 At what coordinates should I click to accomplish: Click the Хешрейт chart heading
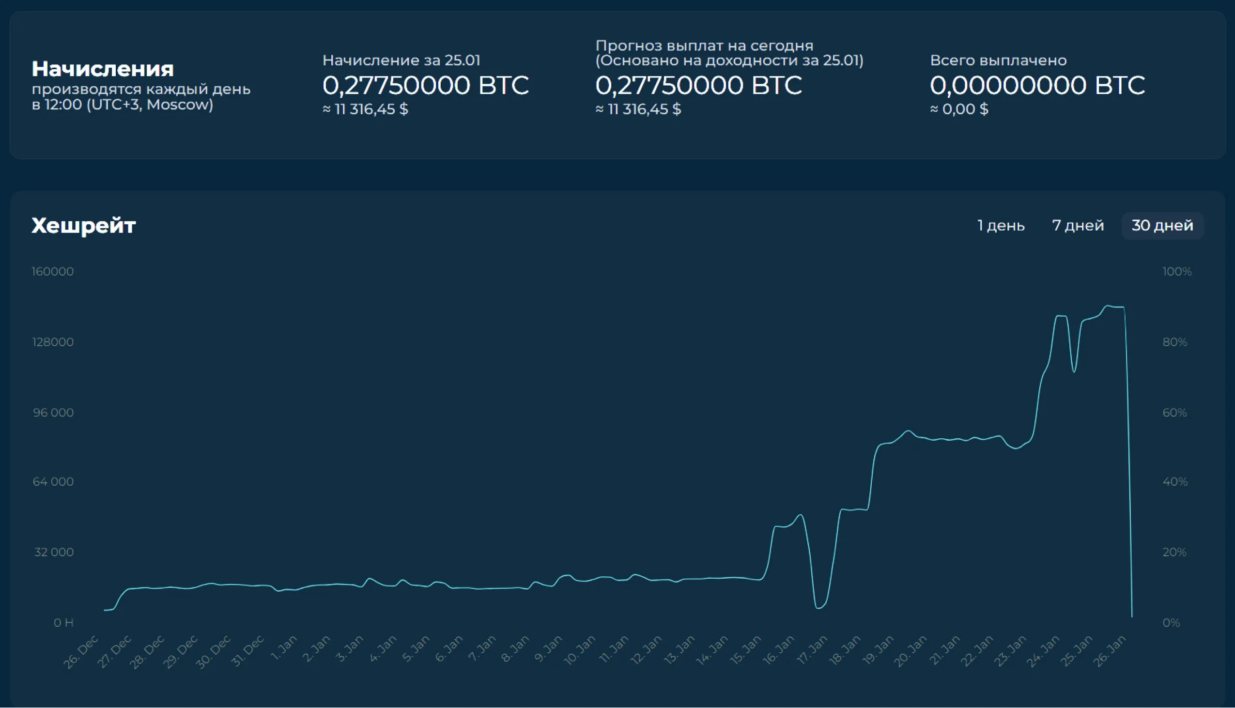click(84, 226)
